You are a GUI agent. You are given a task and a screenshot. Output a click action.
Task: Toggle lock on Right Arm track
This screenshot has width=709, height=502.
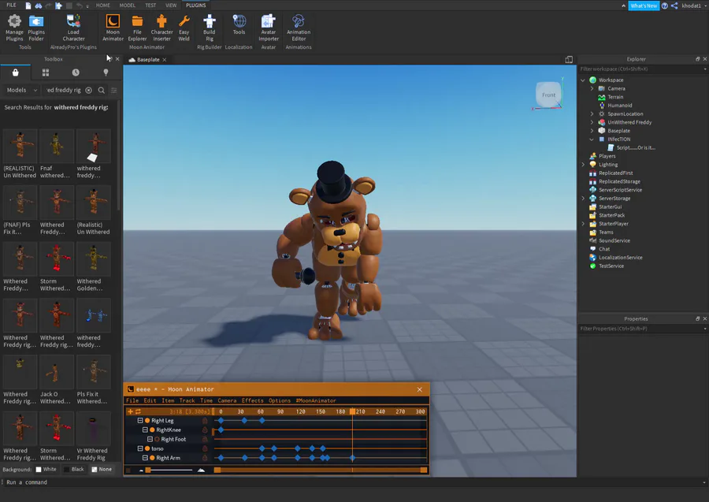click(205, 458)
